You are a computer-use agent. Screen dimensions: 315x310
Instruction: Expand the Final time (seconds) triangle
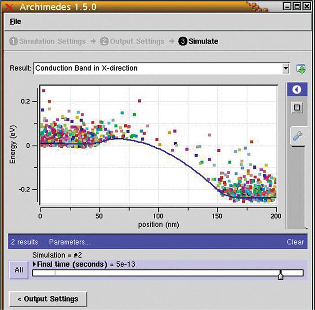[x=35, y=264]
